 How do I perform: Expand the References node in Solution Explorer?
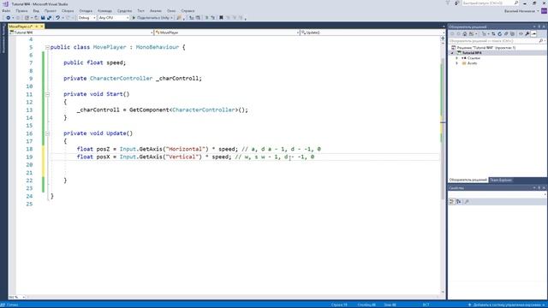(456, 58)
